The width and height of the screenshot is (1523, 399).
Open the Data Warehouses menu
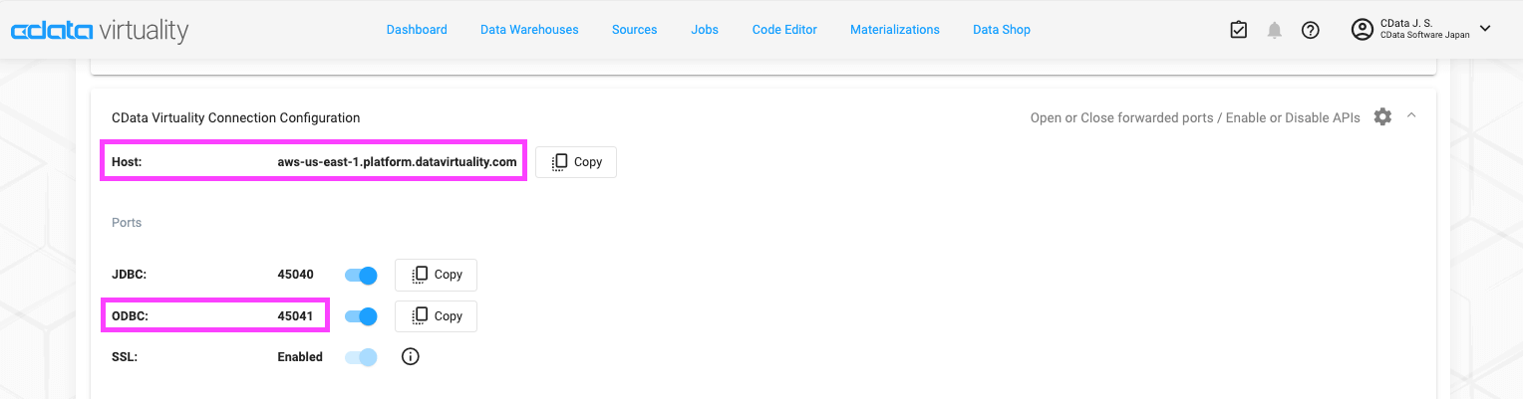529,30
